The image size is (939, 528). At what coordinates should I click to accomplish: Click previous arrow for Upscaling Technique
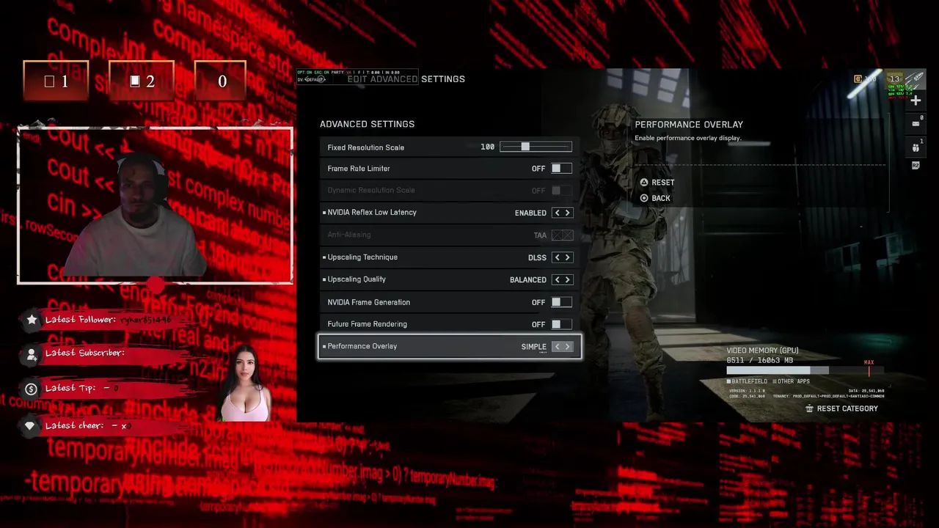click(557, 257)
